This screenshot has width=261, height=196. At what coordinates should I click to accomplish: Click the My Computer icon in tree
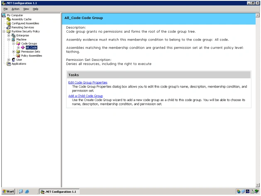pyautogui.click(x=4, y=15)
